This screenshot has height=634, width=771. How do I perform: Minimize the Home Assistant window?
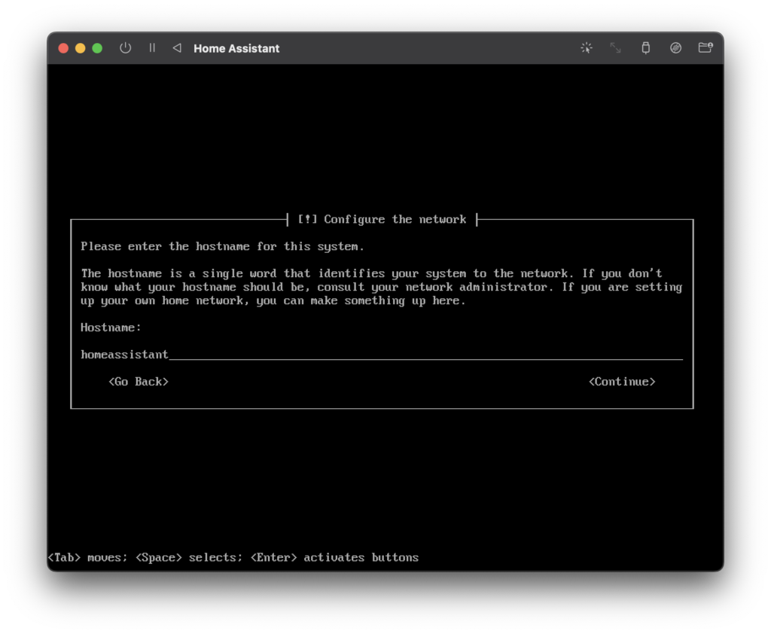80,48
